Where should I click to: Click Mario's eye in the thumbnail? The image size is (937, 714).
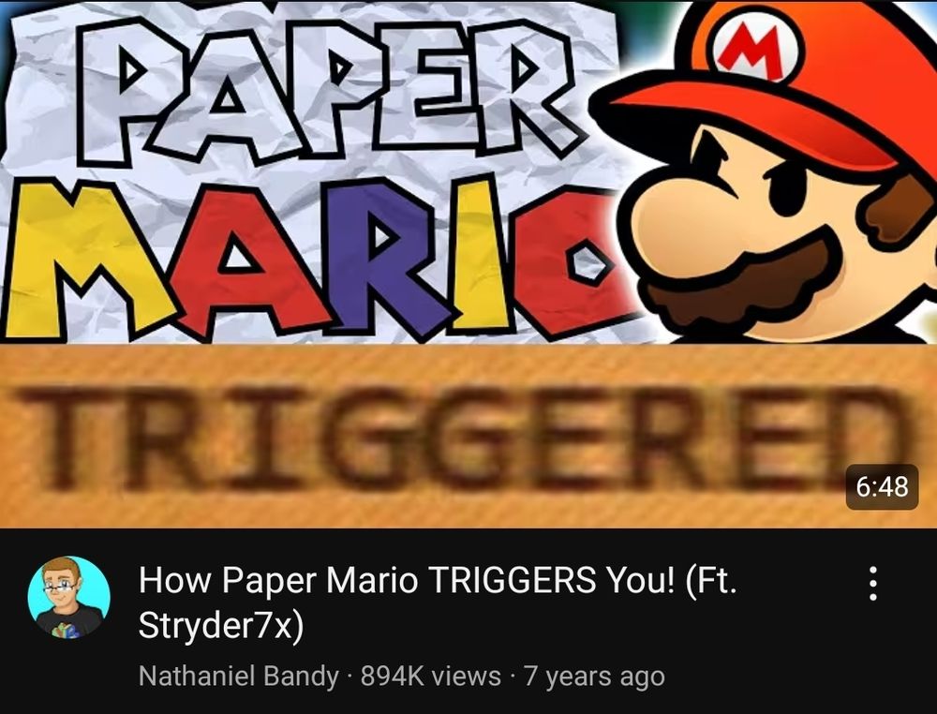(x=789, y=188)
